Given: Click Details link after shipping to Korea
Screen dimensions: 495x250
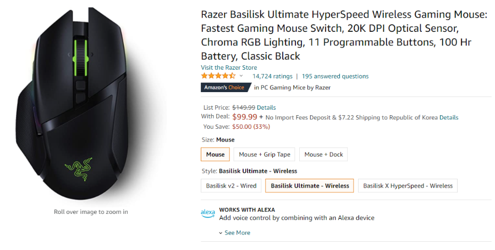Looking at the screenshot, I should (449, 117).
